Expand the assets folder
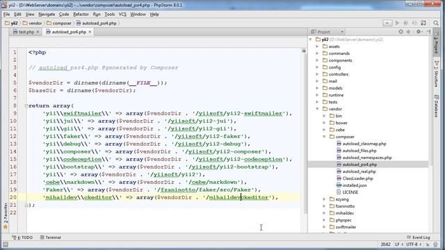The height and width of the screenshot is (250, 445). pos(317,47)
